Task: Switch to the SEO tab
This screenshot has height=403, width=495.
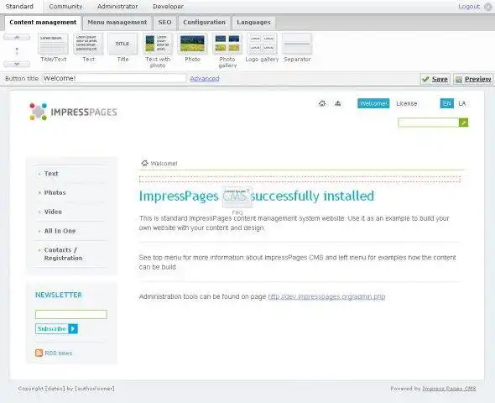Action: 164,23
